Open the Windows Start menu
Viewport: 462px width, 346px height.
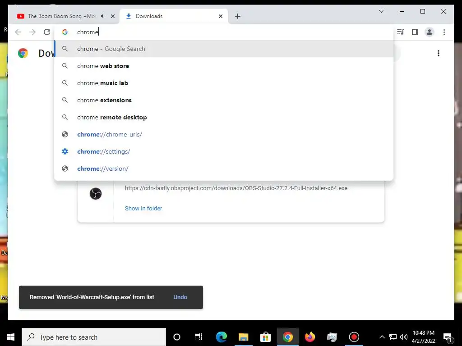pyautogui.click(x=11, y=337)
